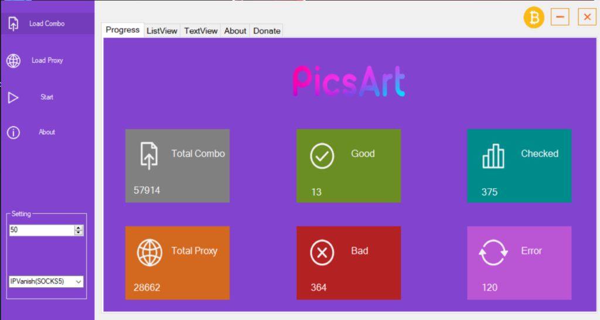Click the Load Combo sidebar button label
The height and width of the screenshot is (320, 600).
click(47, 23)
